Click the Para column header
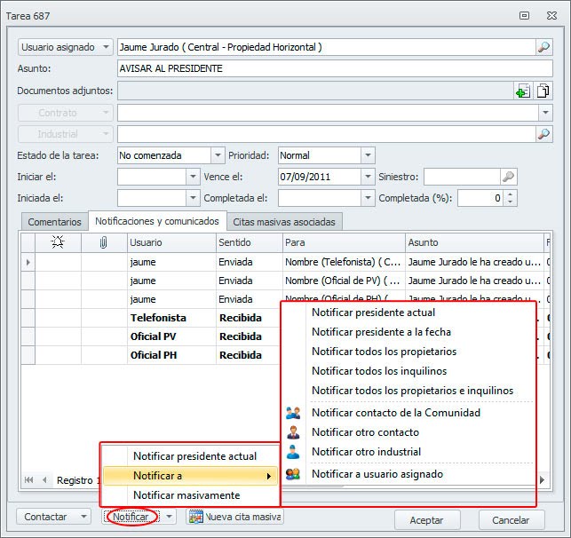The width and height of the screenshot is (571, 538). (345, 242)
